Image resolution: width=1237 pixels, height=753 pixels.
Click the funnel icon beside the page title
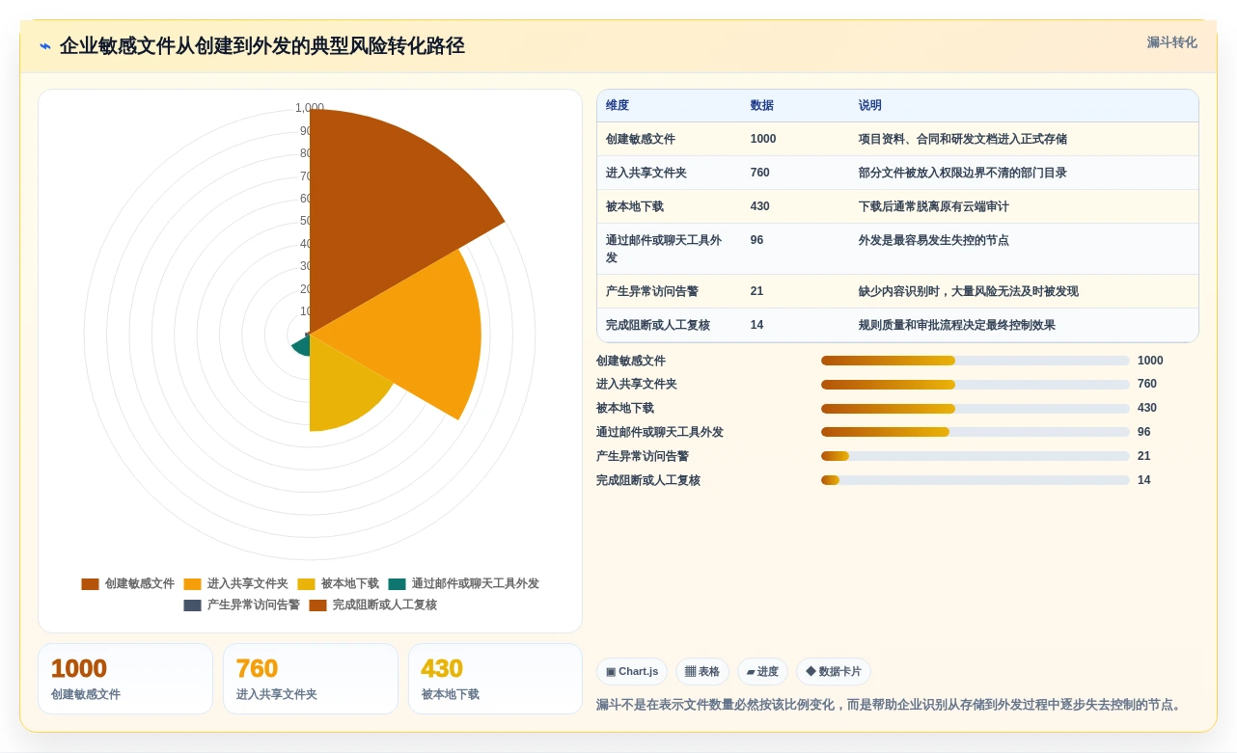coord(45,46)
